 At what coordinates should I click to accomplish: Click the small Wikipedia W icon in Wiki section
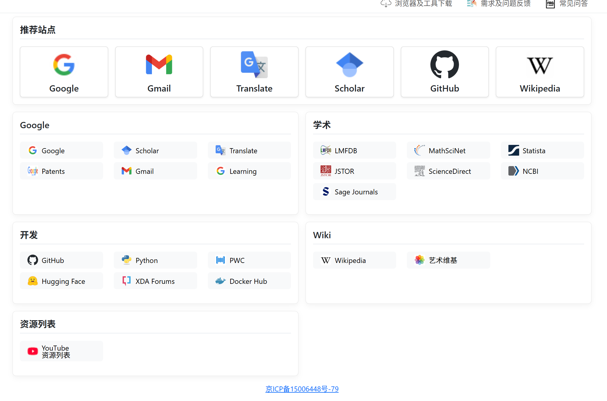click(326, 260)
